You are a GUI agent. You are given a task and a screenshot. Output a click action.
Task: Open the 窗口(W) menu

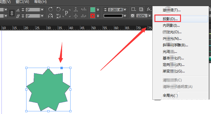(x=22, y=2)
